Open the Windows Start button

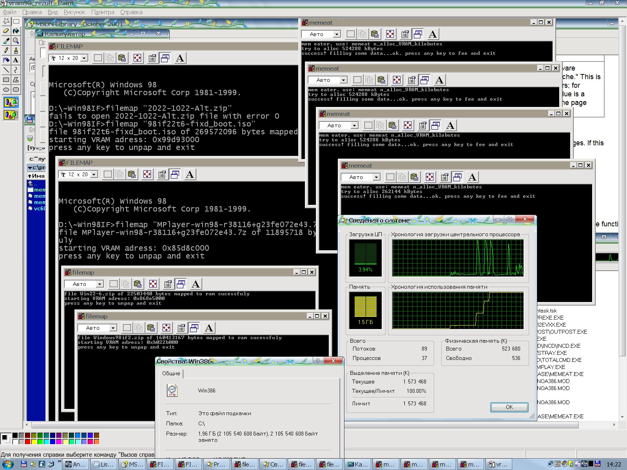pyautogui.click(x=8, y=464)
